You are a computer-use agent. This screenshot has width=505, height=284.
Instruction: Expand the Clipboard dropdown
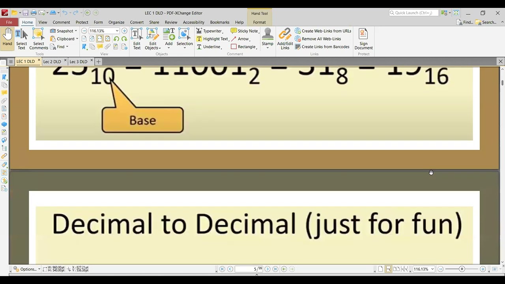coord(77,39)
